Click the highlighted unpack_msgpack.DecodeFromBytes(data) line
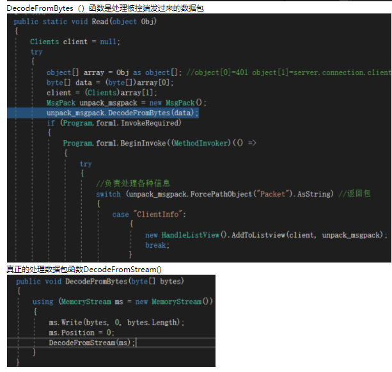 122,113
